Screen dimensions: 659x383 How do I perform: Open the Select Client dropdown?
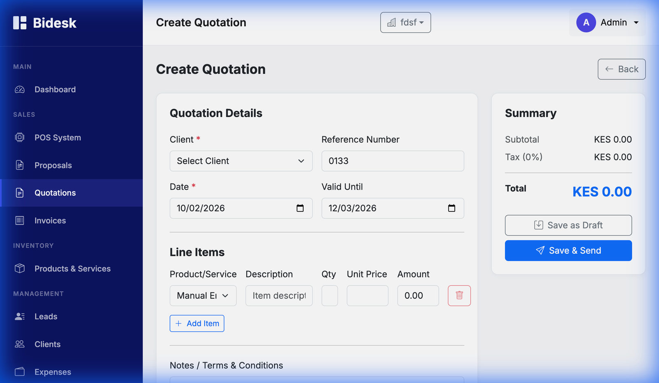click(241, 161)
